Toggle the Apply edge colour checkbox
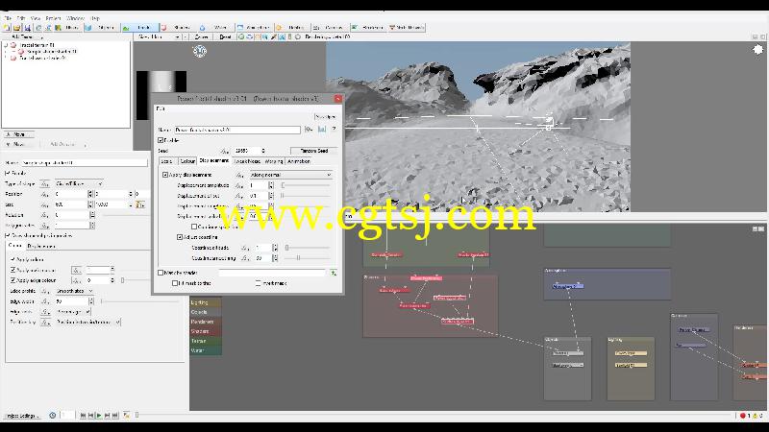 pyautogui.click(x=13, y=280)
